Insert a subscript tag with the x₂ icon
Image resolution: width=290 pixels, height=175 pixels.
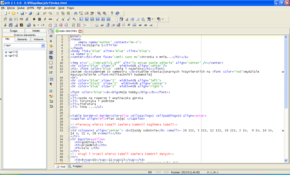74,19
